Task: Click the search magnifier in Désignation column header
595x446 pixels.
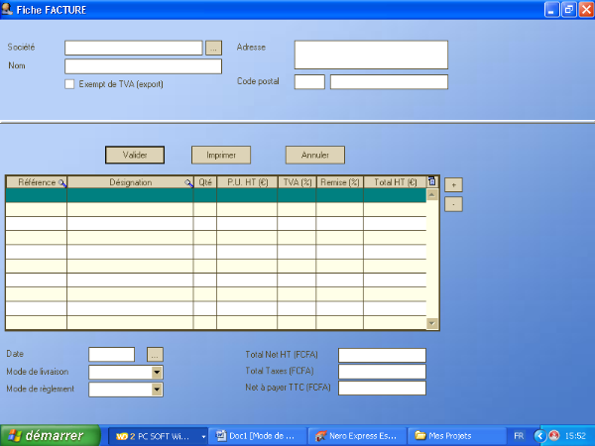Action: point(188,183)
